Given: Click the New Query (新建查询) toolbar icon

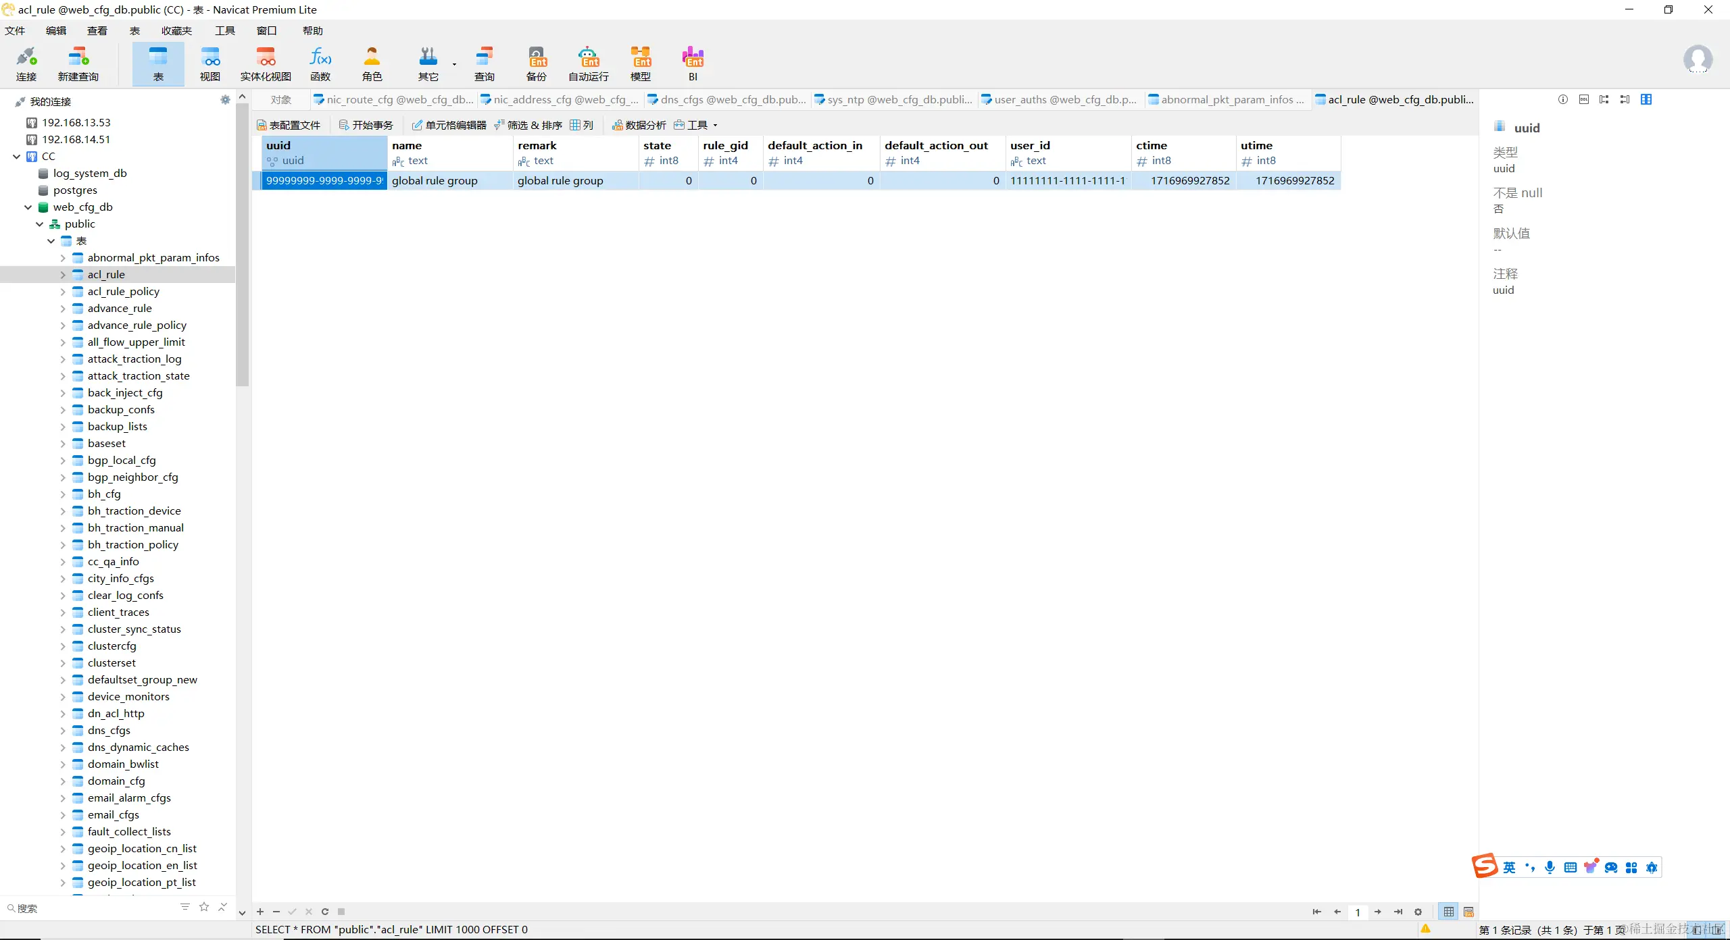Looking at the screenshot, I should click(x=78, y=63).
